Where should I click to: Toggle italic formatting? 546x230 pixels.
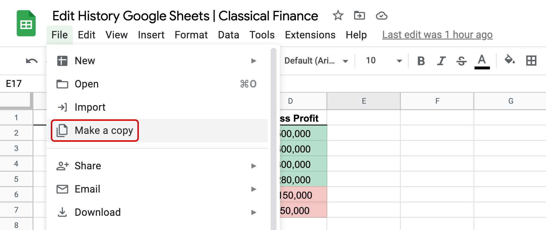point(441,61)
